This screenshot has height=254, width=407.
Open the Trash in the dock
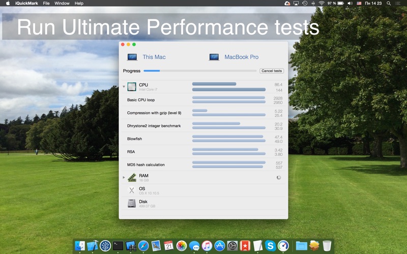click(327, 246)
